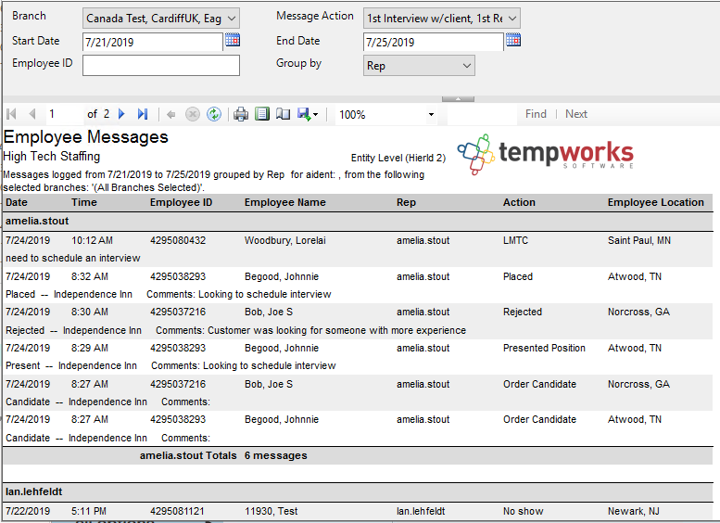720x523 pixels.
Task: Click the LMTC action cell
Action: [515, 240]
